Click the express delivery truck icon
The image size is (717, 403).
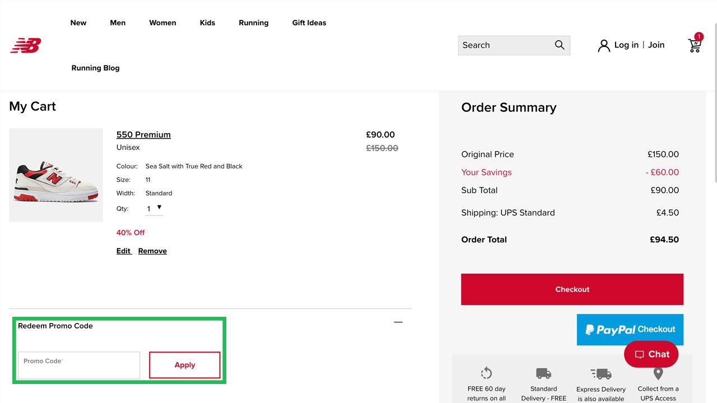pos(601,373)
